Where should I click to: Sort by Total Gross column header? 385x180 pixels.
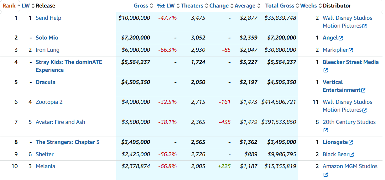pyautogui.click(x=279, y=6)
